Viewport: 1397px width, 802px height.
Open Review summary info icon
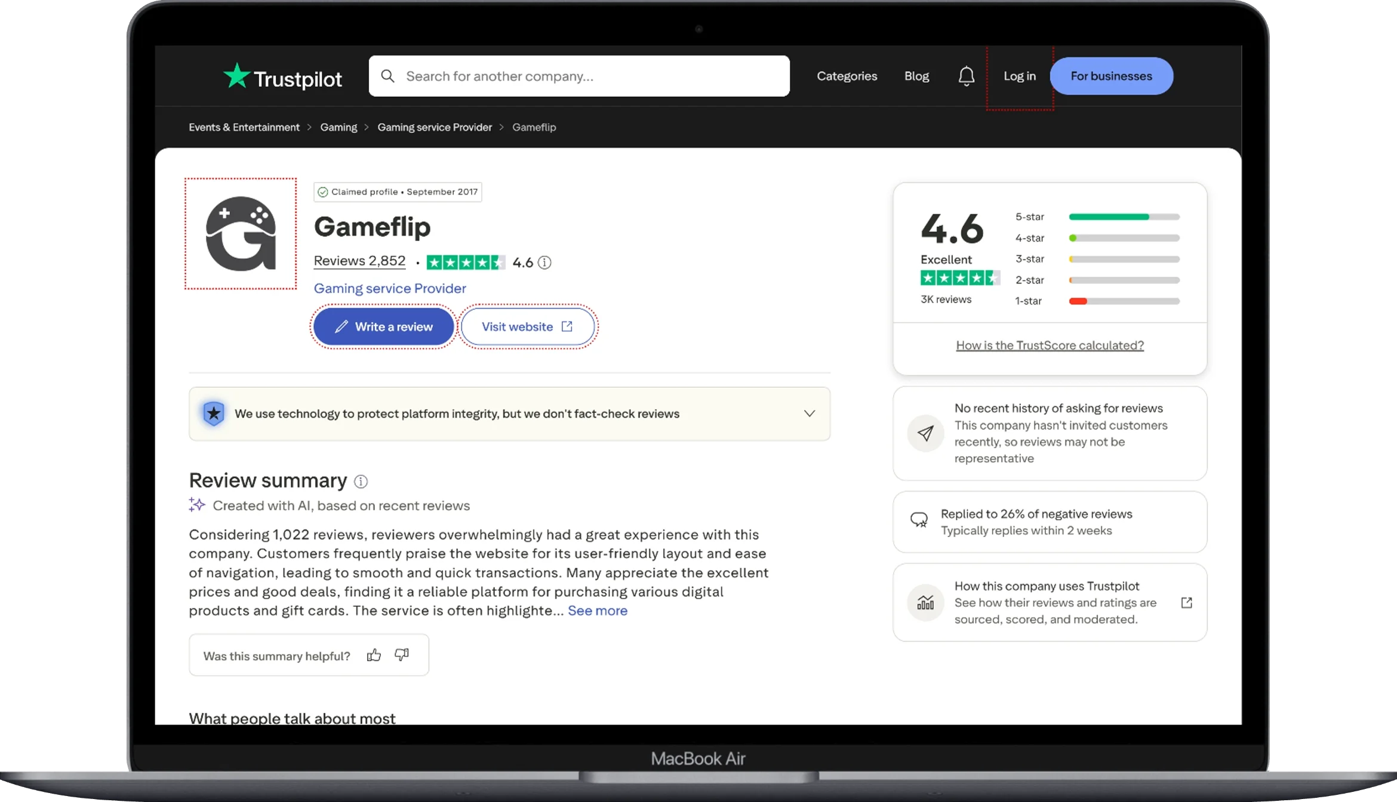click(361, 481)
